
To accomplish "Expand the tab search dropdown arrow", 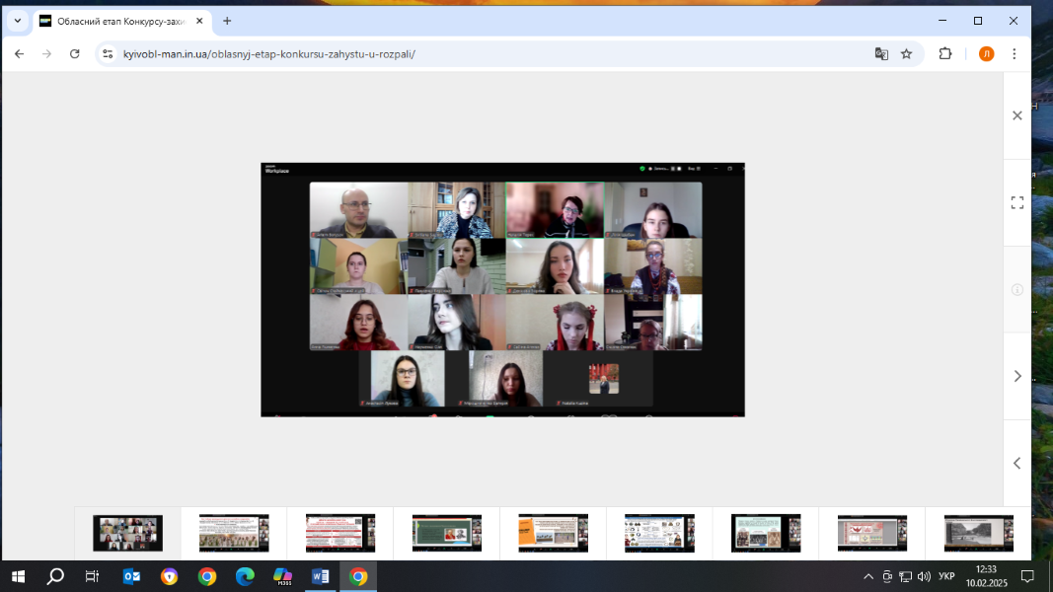I will 17,21.
